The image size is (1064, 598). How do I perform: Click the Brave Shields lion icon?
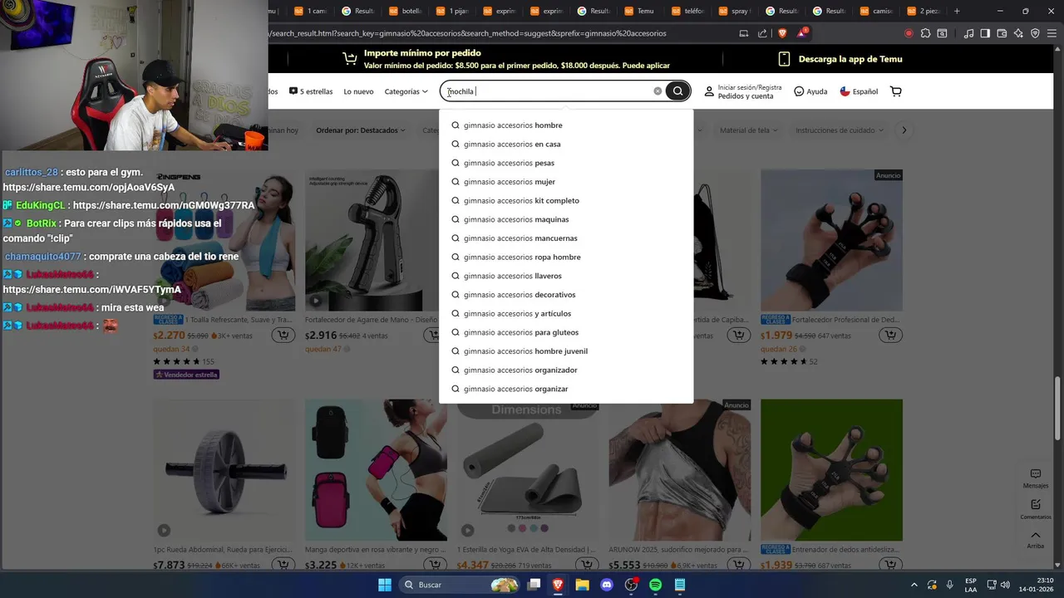pos(782,33)
